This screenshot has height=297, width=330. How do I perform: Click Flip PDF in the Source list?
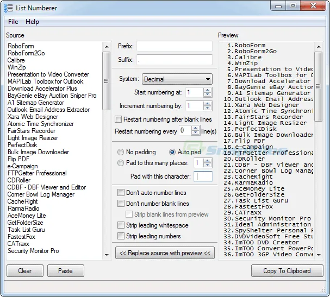click(18, 159)
